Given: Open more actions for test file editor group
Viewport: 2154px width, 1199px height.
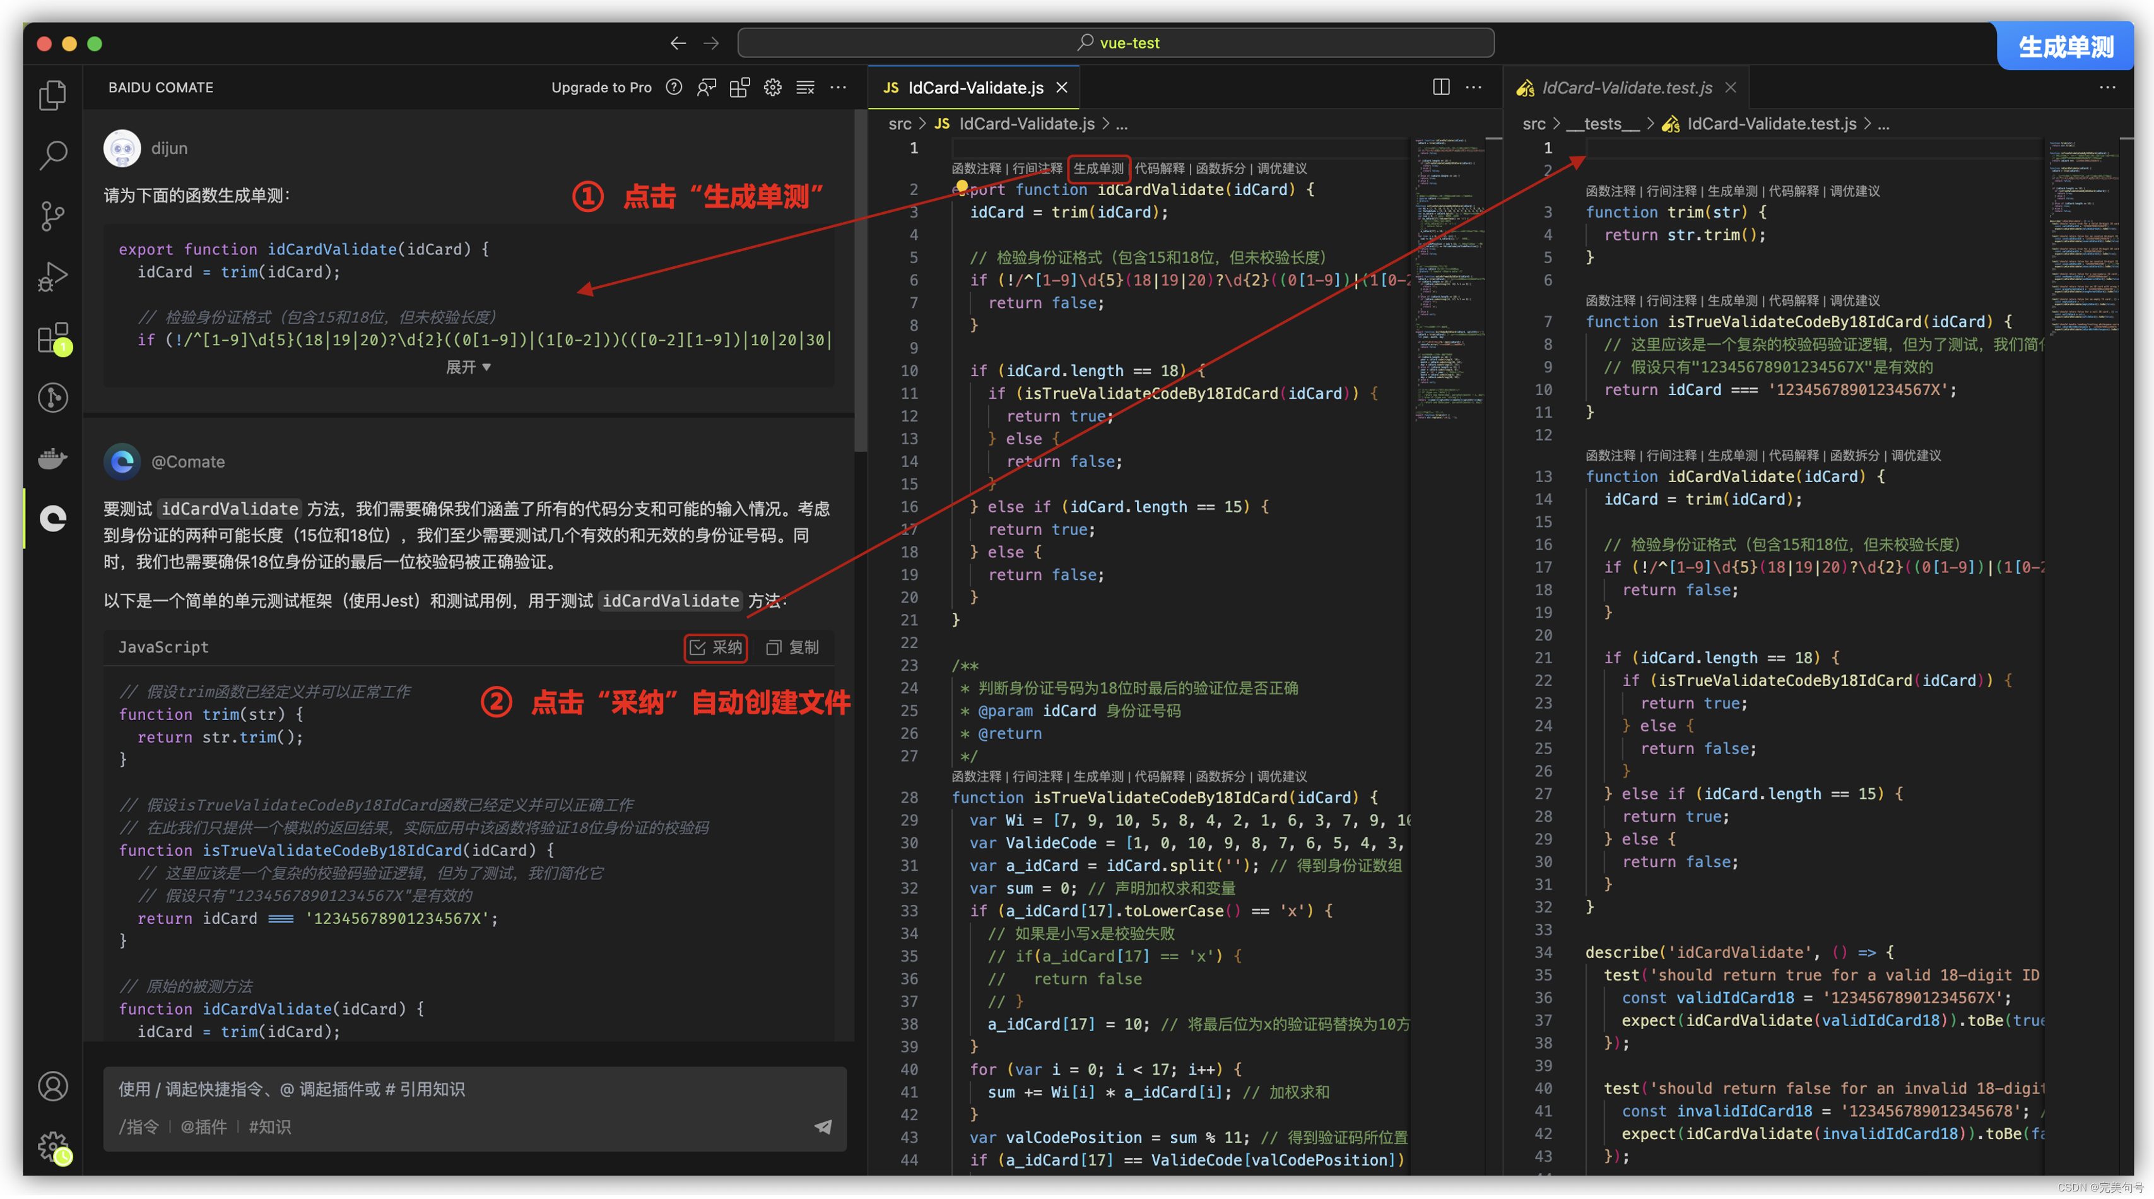Looking at the screenshot, I should coord(2107,87).
